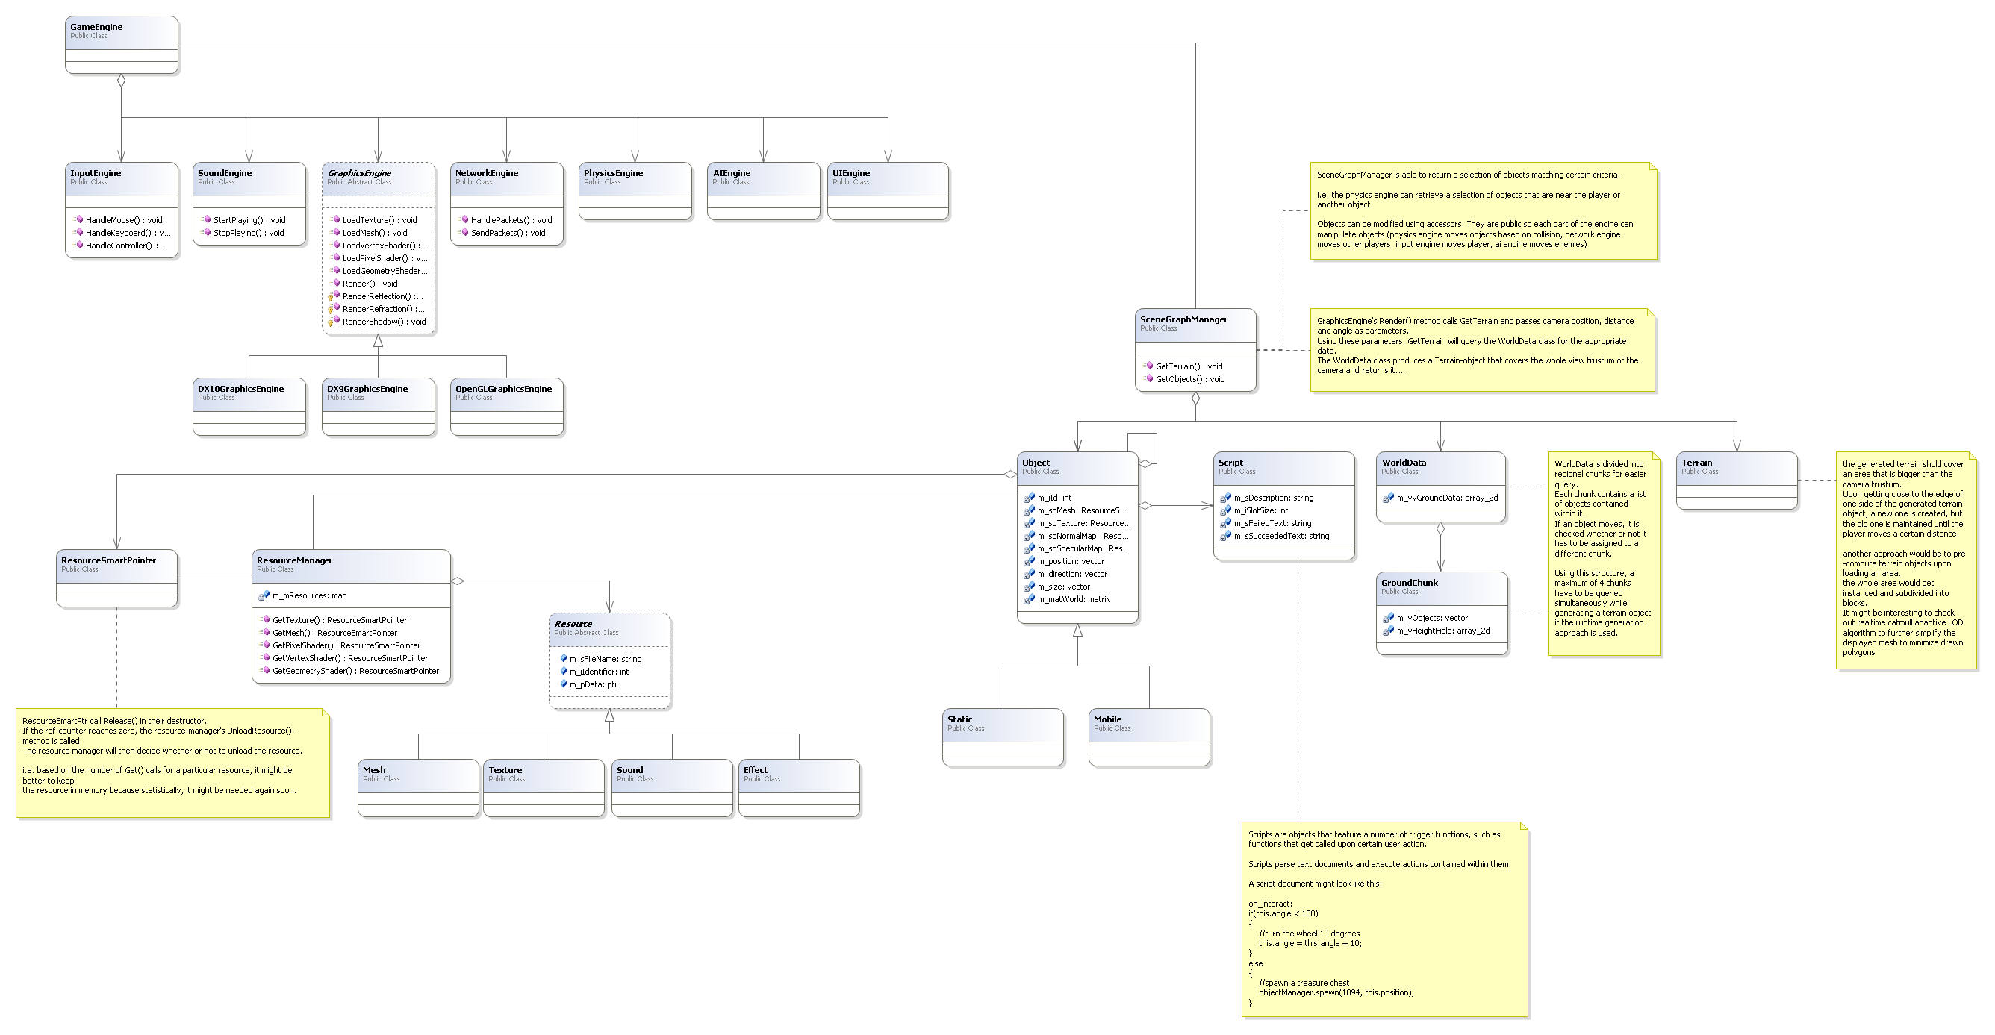Image resolution: width=1995 pixels, height=1035 pixels.
Task: Click the attribute icon beside m_sDescription string
Action: click(x=1226, y=498)
